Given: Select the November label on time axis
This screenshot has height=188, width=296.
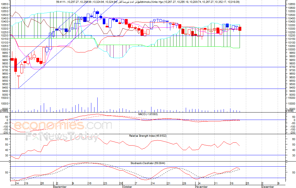Looking at the screenshot, I should [x=201, y=187].
